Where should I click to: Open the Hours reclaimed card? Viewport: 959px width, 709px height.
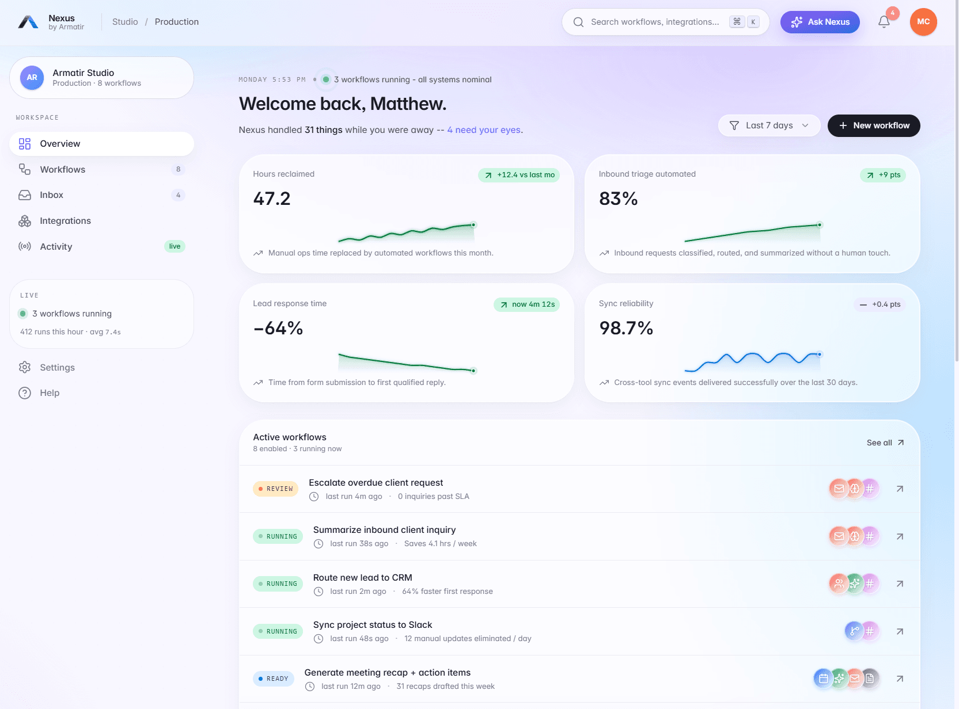coord(406,214)
